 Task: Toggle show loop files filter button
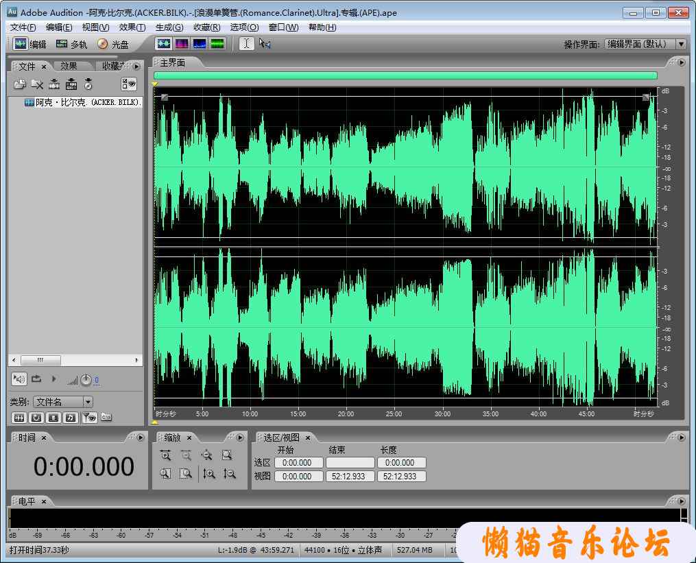[x=36, y=418]
